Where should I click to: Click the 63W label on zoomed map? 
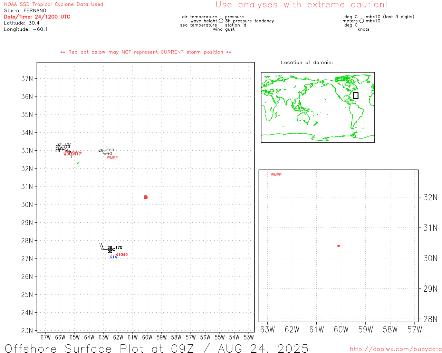(267, 330)
